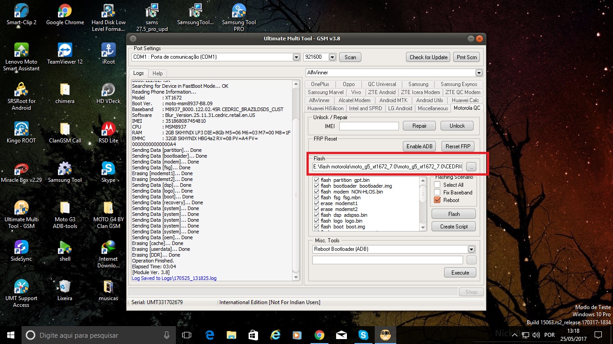Uncheck flash logo logo.bin item
Screen dimensions: 613x344
(317, 221)
